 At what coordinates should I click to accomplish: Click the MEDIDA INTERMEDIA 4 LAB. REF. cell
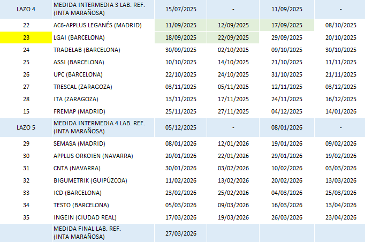tap(103, 127)
